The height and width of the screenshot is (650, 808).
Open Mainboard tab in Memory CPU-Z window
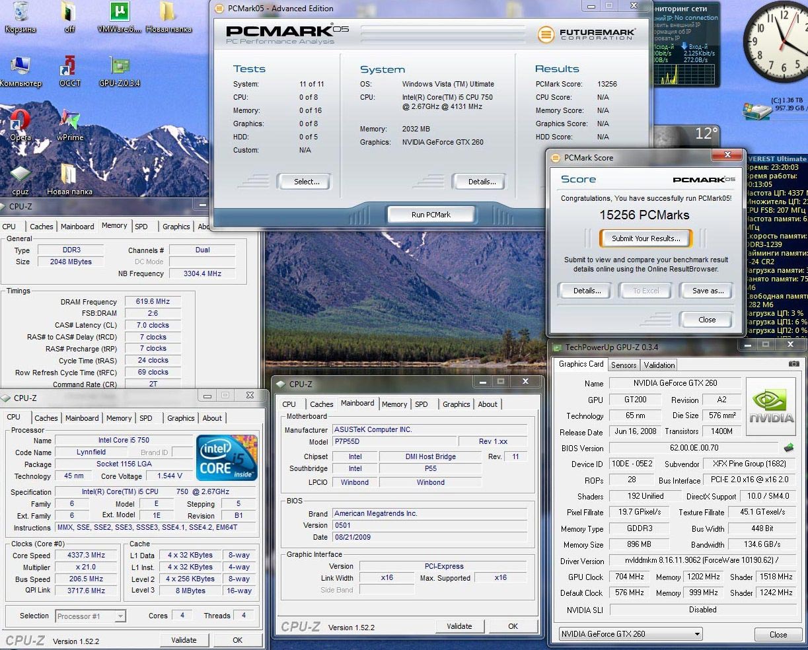pos(77,227)
